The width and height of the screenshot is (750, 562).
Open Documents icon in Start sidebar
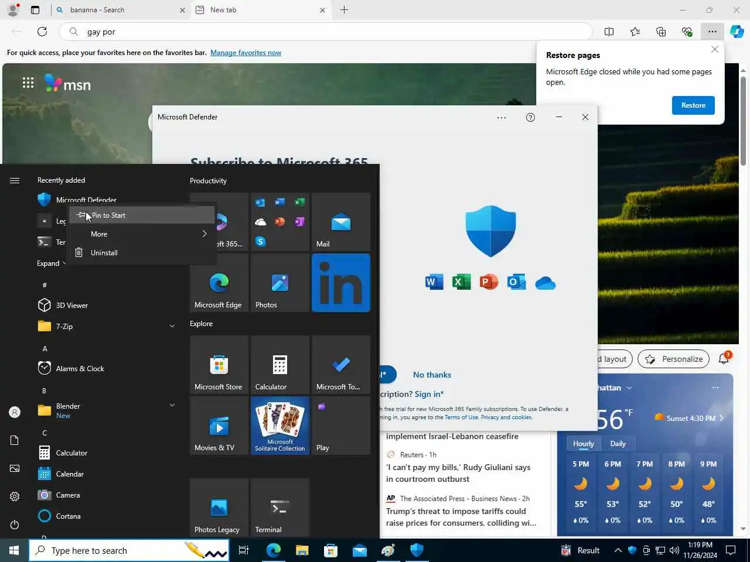[15, 440]
